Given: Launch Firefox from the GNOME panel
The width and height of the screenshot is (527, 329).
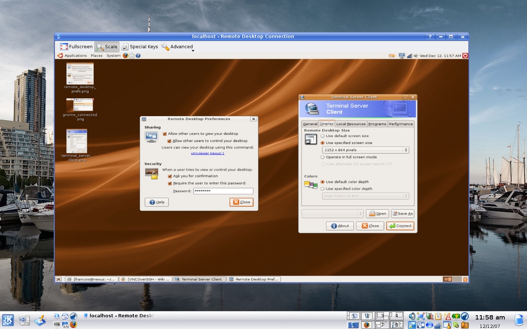Looking at the screenshot, I should click(x=125, y=56).
